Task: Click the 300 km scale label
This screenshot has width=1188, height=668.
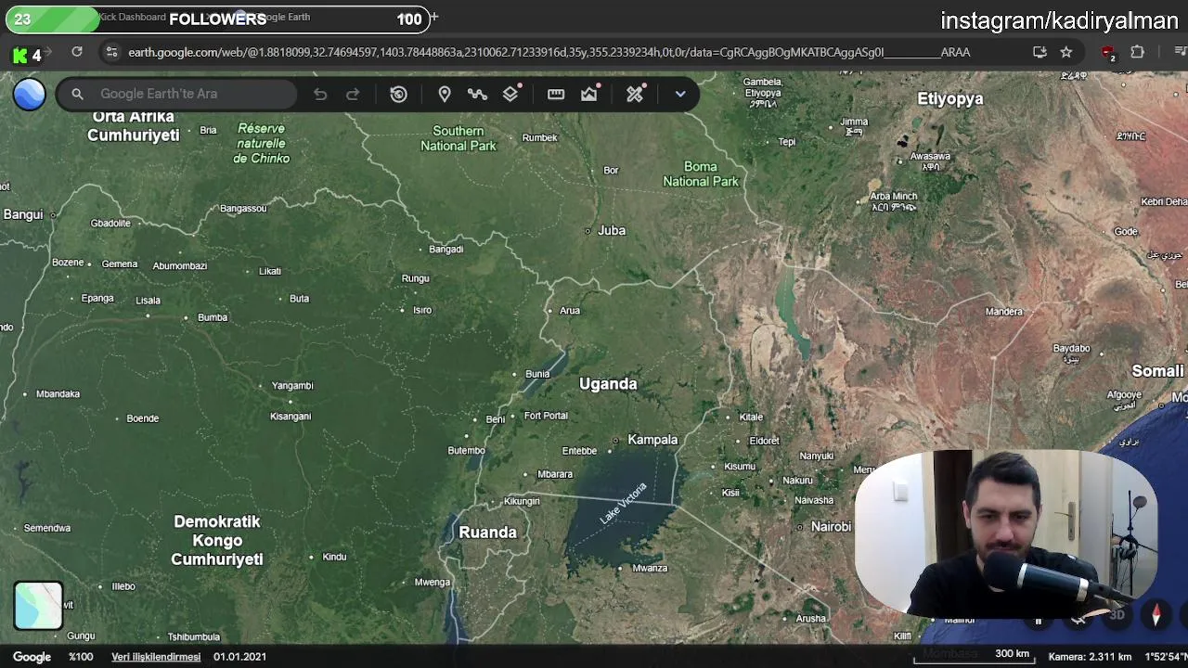Action: (x=1012, y=653)
